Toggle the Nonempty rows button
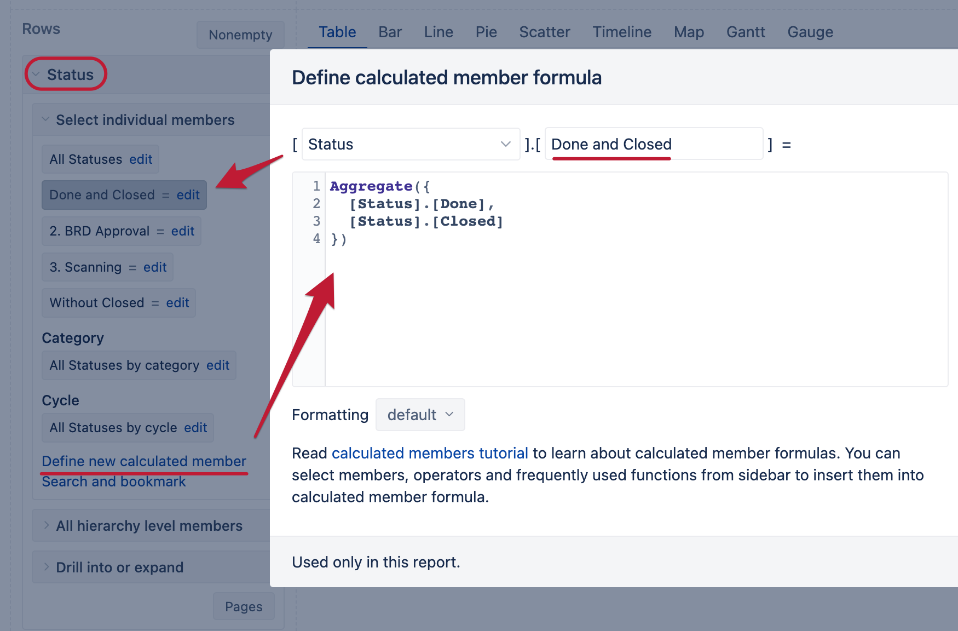The height and width of the screenshot is (631, 958). coord(240,35)
